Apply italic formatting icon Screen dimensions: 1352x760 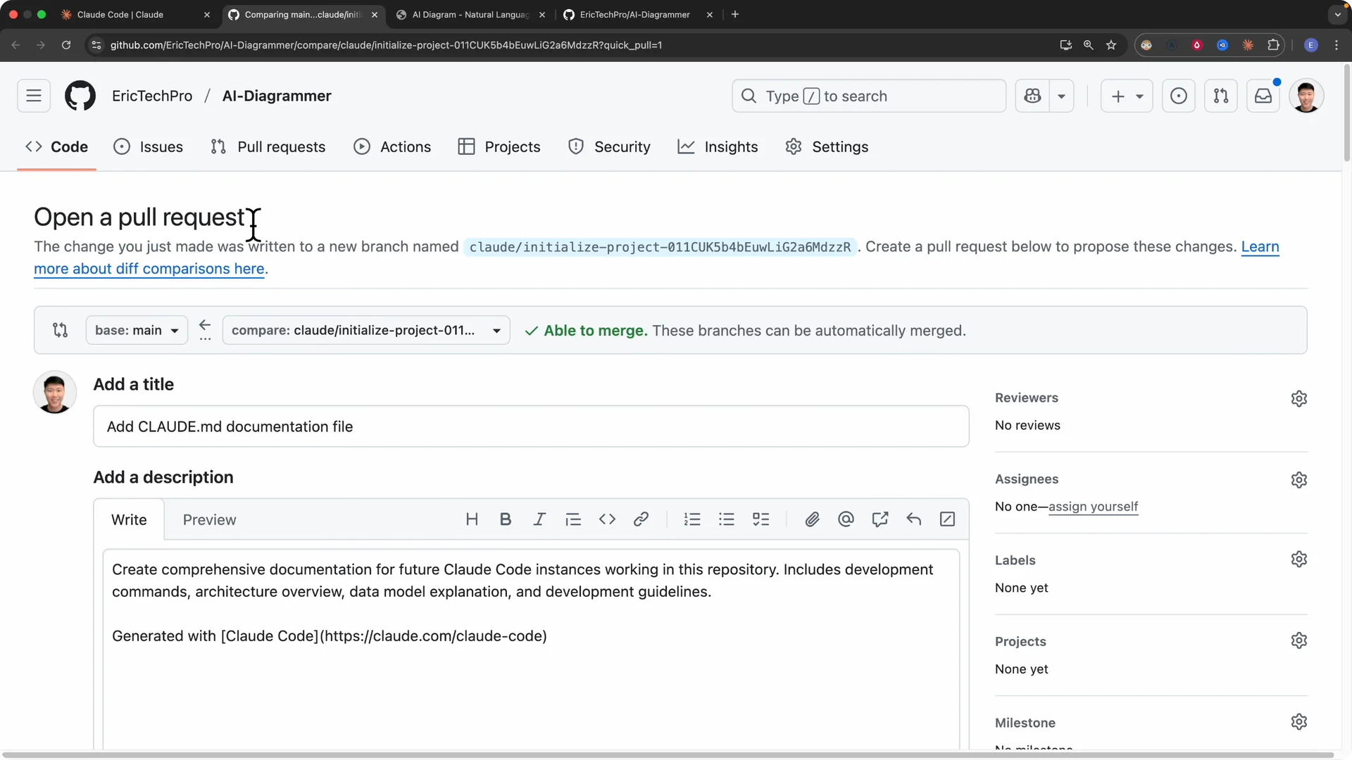pos(539,519)
